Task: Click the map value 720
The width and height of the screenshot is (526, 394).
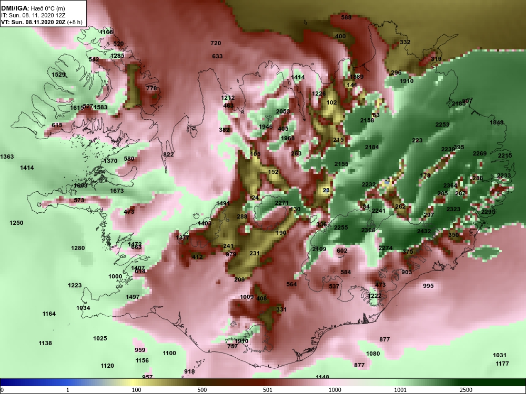Action: 216,43
